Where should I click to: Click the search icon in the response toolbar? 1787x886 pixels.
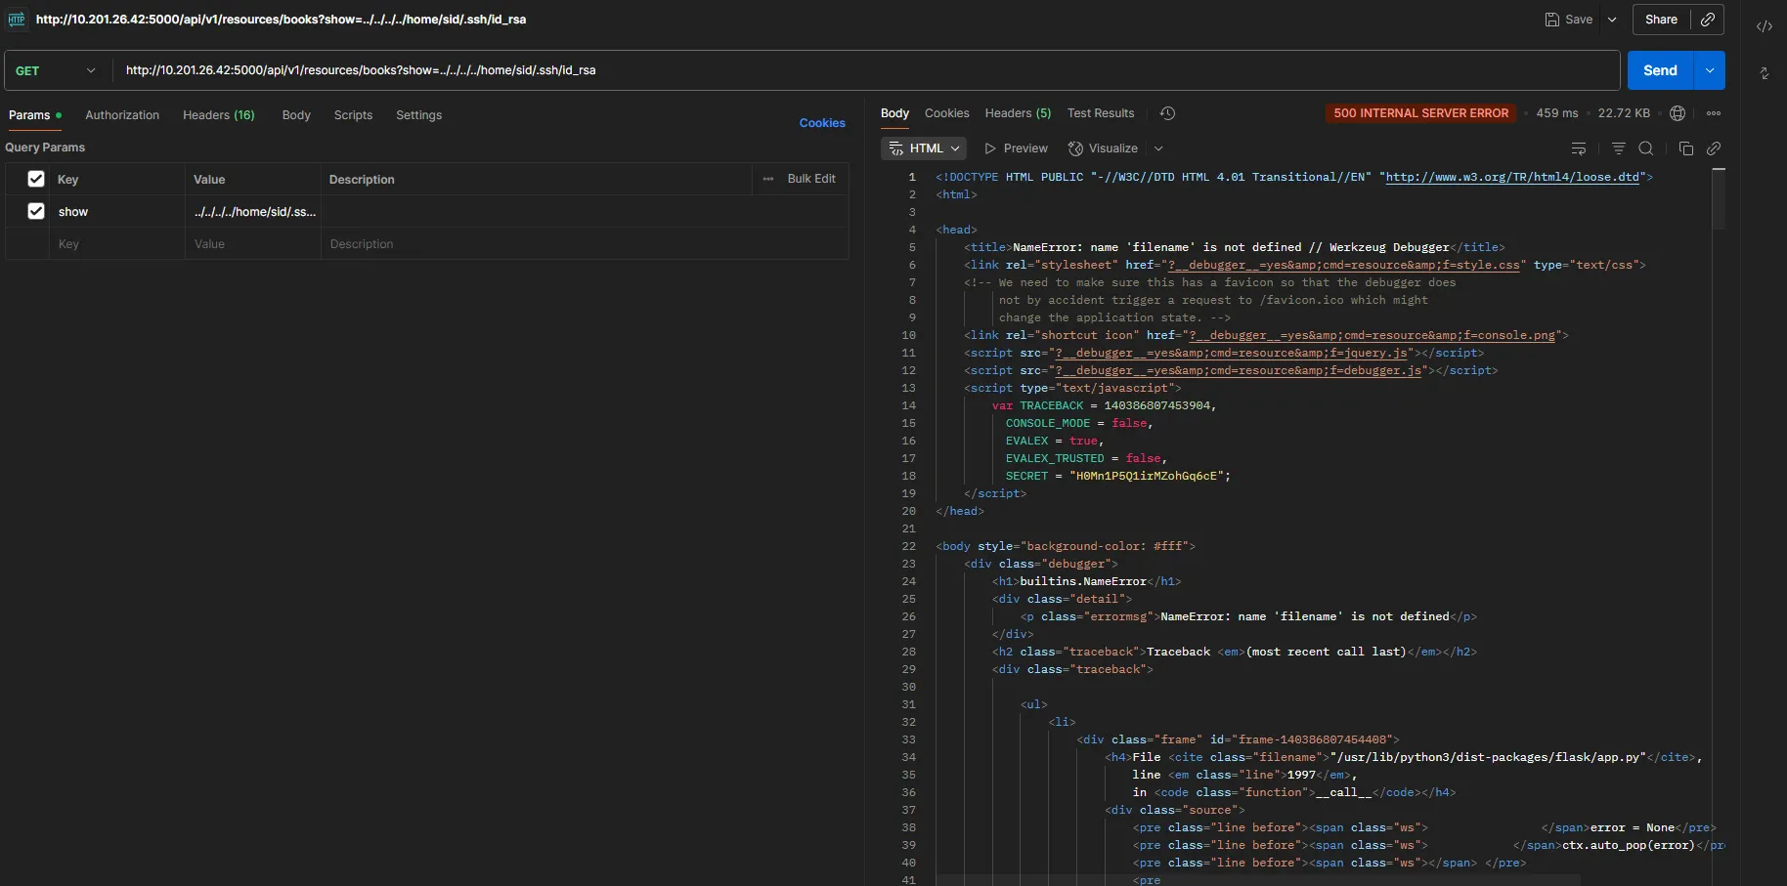coord(1648,148)
